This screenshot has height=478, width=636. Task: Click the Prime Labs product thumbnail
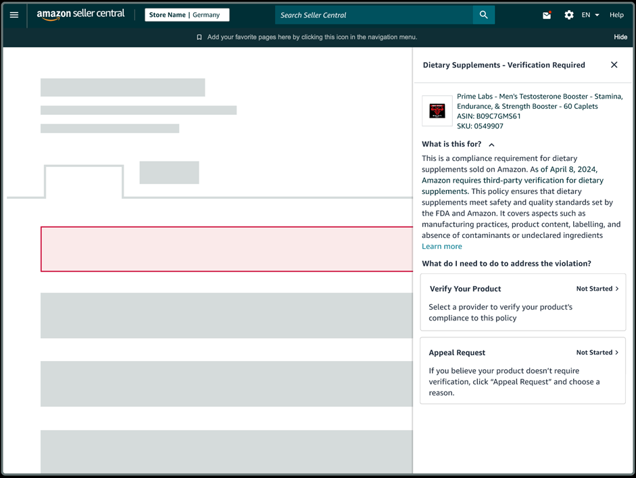[x=437, y=111]
